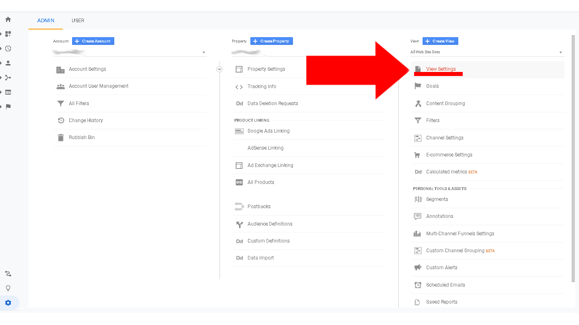Click the vertical scrollbar on right edge
This screenshot has width=579, height=325.
point(573,158)
